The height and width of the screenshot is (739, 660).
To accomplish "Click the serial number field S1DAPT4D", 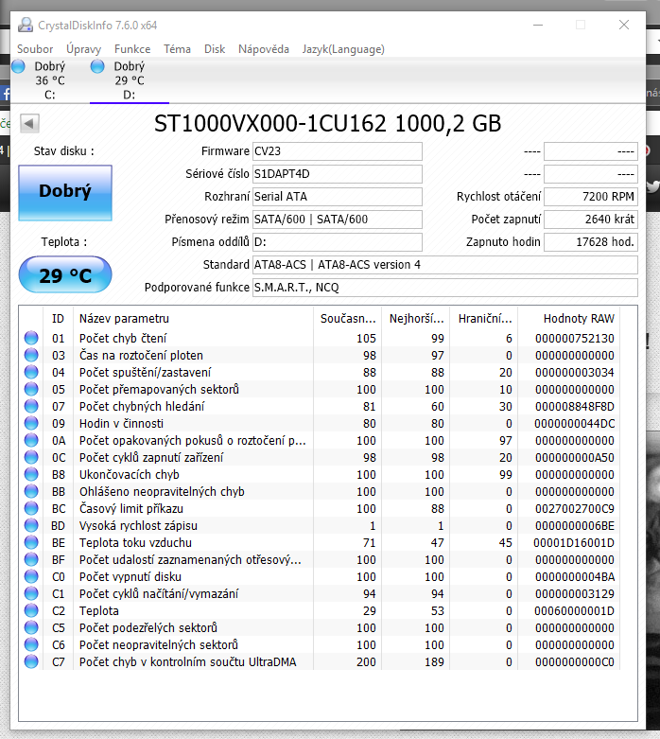I will coord(337,174).
